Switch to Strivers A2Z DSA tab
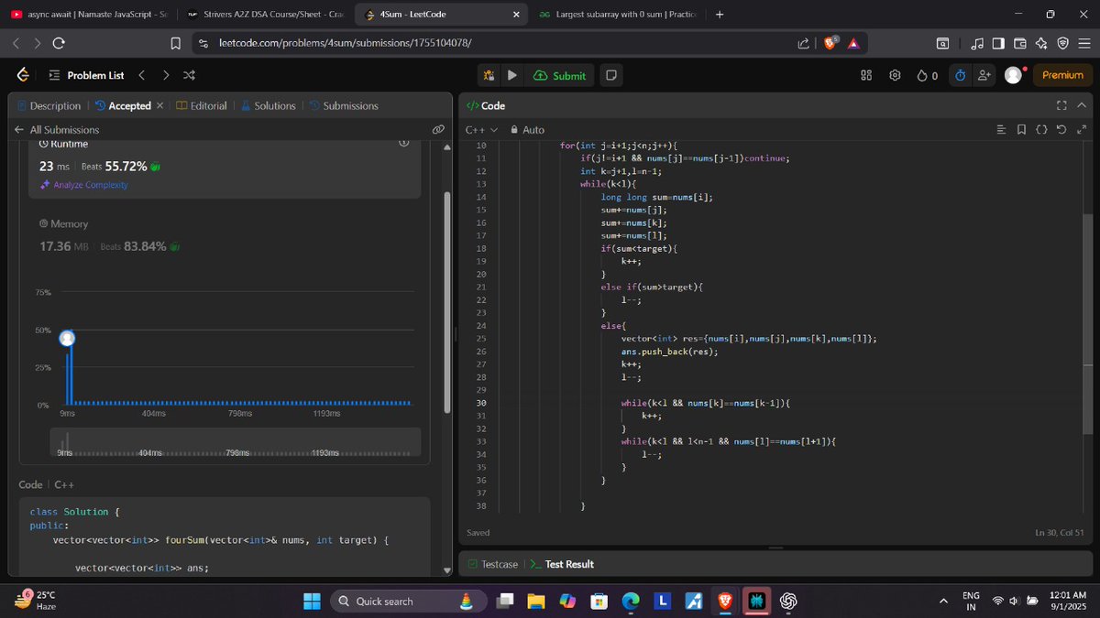The height and width of the screenshot is (618, 1100). [x=264, y=14]
